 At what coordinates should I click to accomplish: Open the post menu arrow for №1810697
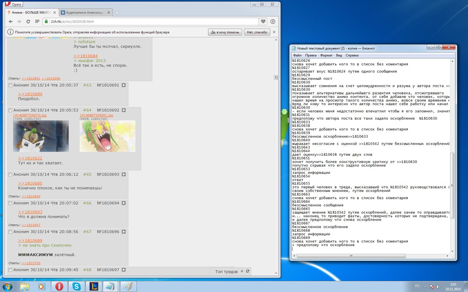pyautogui.click(x=124, y=270)
